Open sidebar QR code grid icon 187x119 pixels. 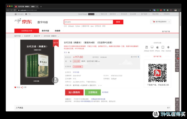[x=177, y=100]
